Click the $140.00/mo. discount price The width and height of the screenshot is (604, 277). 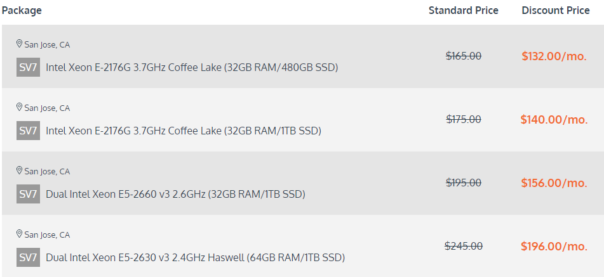point(554,119)
